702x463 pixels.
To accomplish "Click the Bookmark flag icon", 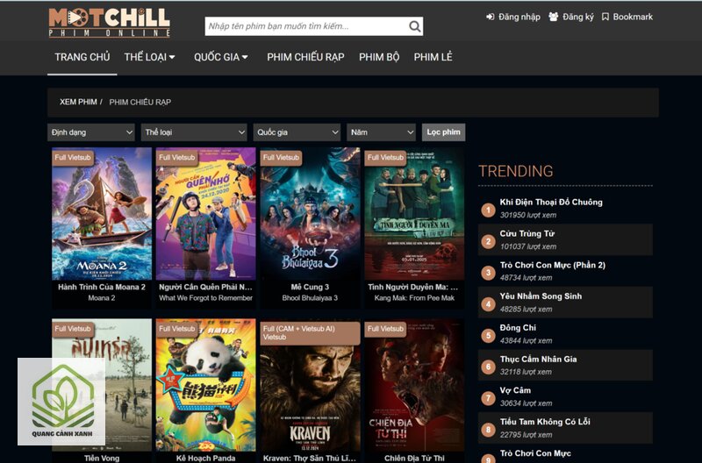I will (x=605, y=17).
